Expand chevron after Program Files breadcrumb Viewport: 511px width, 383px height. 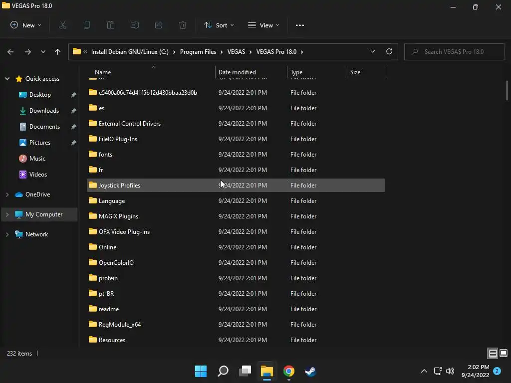222,52
